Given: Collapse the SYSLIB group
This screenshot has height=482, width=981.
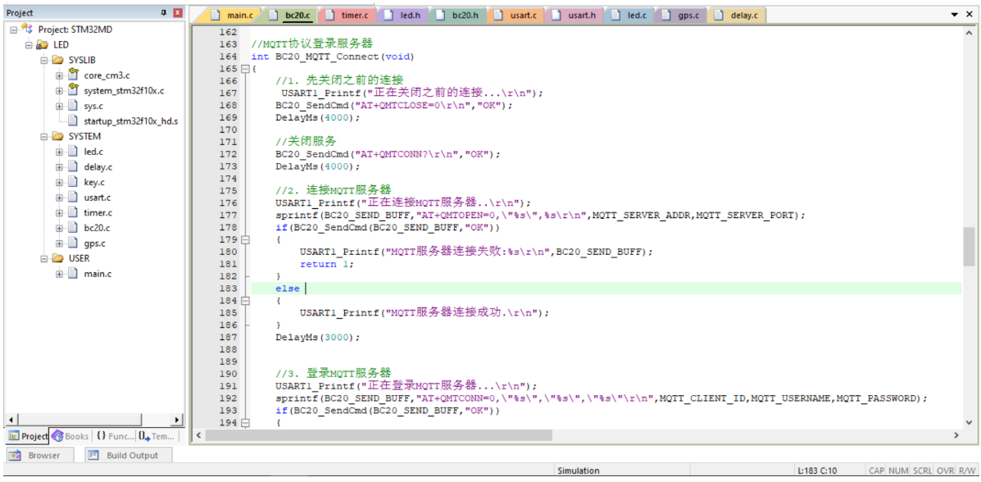Looking at the screenshot, I should coord(44,60).
